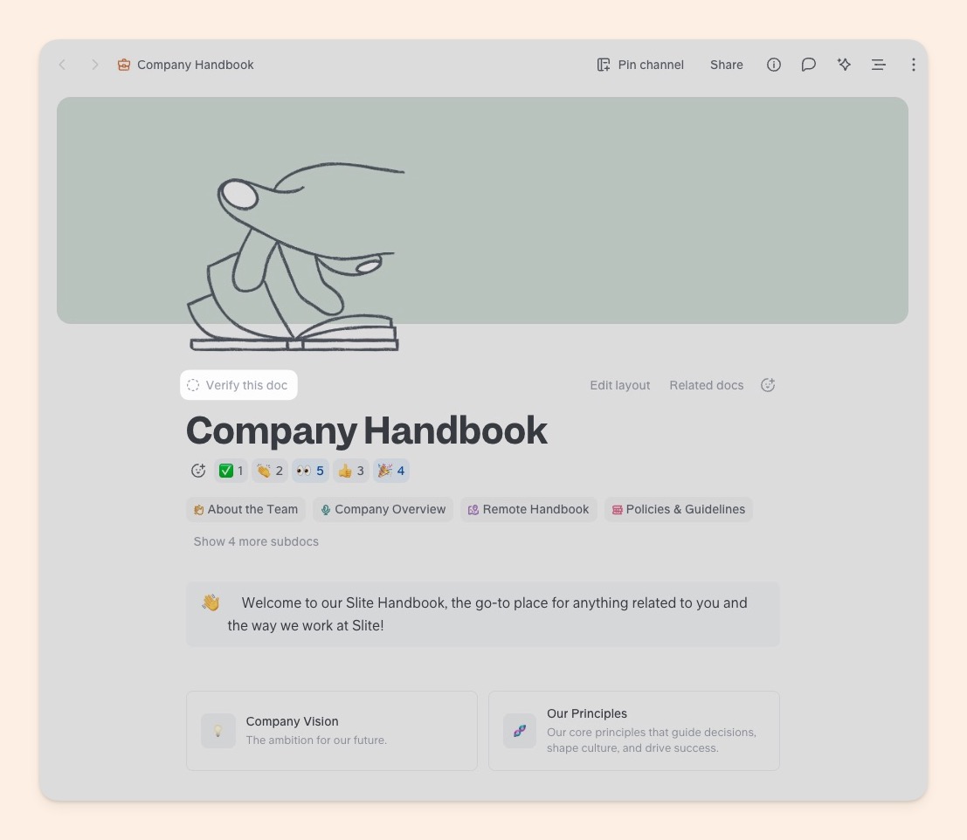Click the add-emoji icon next to Related docs

click(x=768, y=385)
